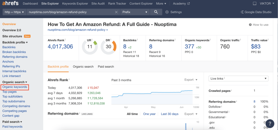
Task: Open Competing domains in the sidebar
Action: coord(16,106)
